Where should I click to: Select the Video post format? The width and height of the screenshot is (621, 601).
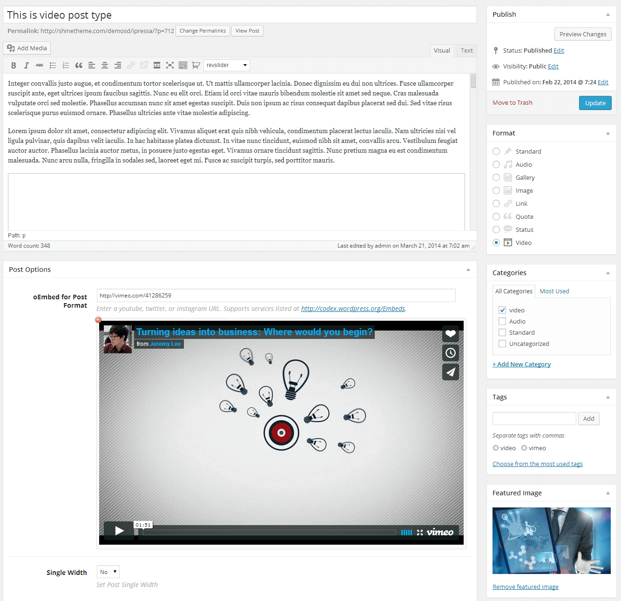pyautogui.click(x=496, y=243)
